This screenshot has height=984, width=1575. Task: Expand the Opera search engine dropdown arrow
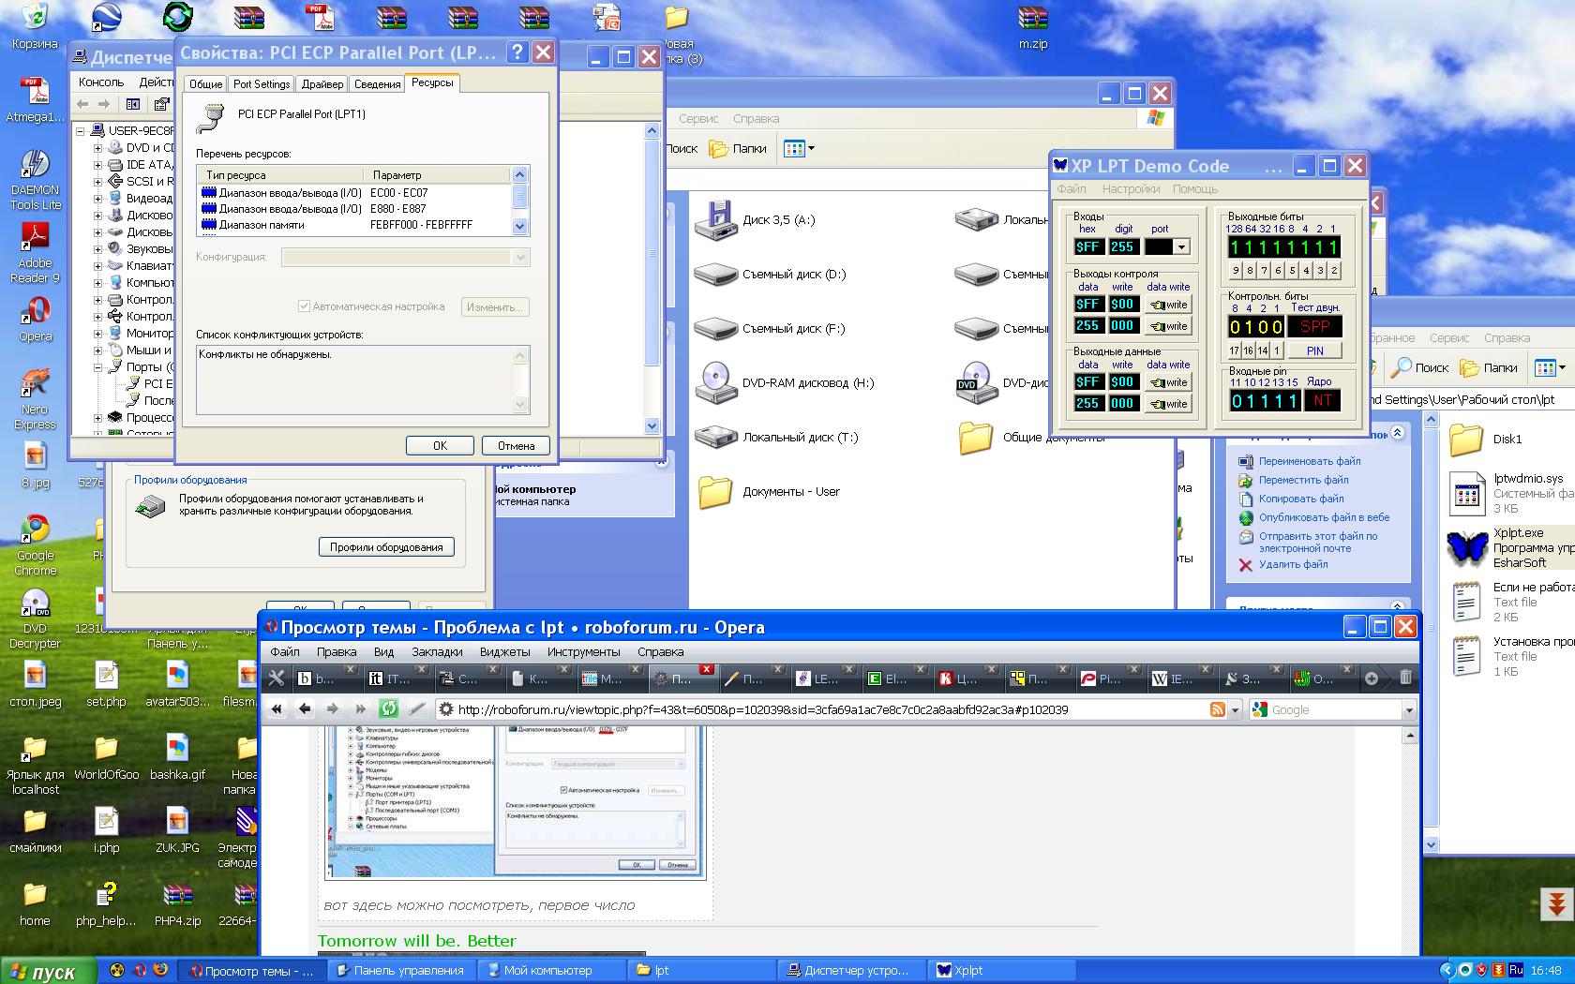click(1408, 710)
